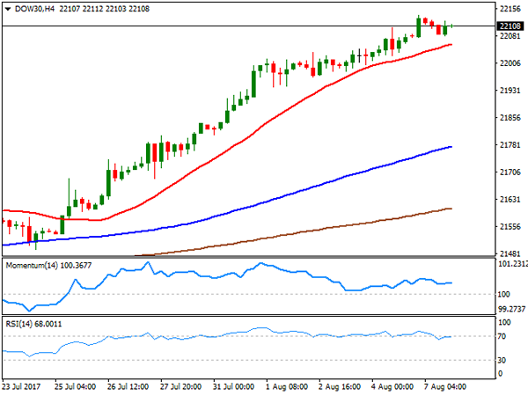Screen dimensions: 528x396
Task: Click the 1 Aug 08:00 time label
Action: [x=287, y=386]
